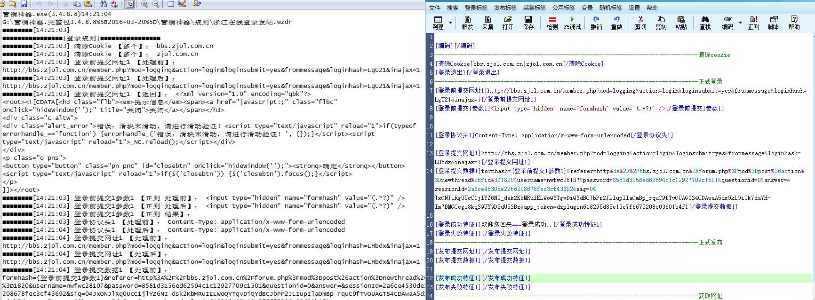Toggle word wrap in log toolbar
This screenshot has height=300, width=815.
tap(129, 4)
